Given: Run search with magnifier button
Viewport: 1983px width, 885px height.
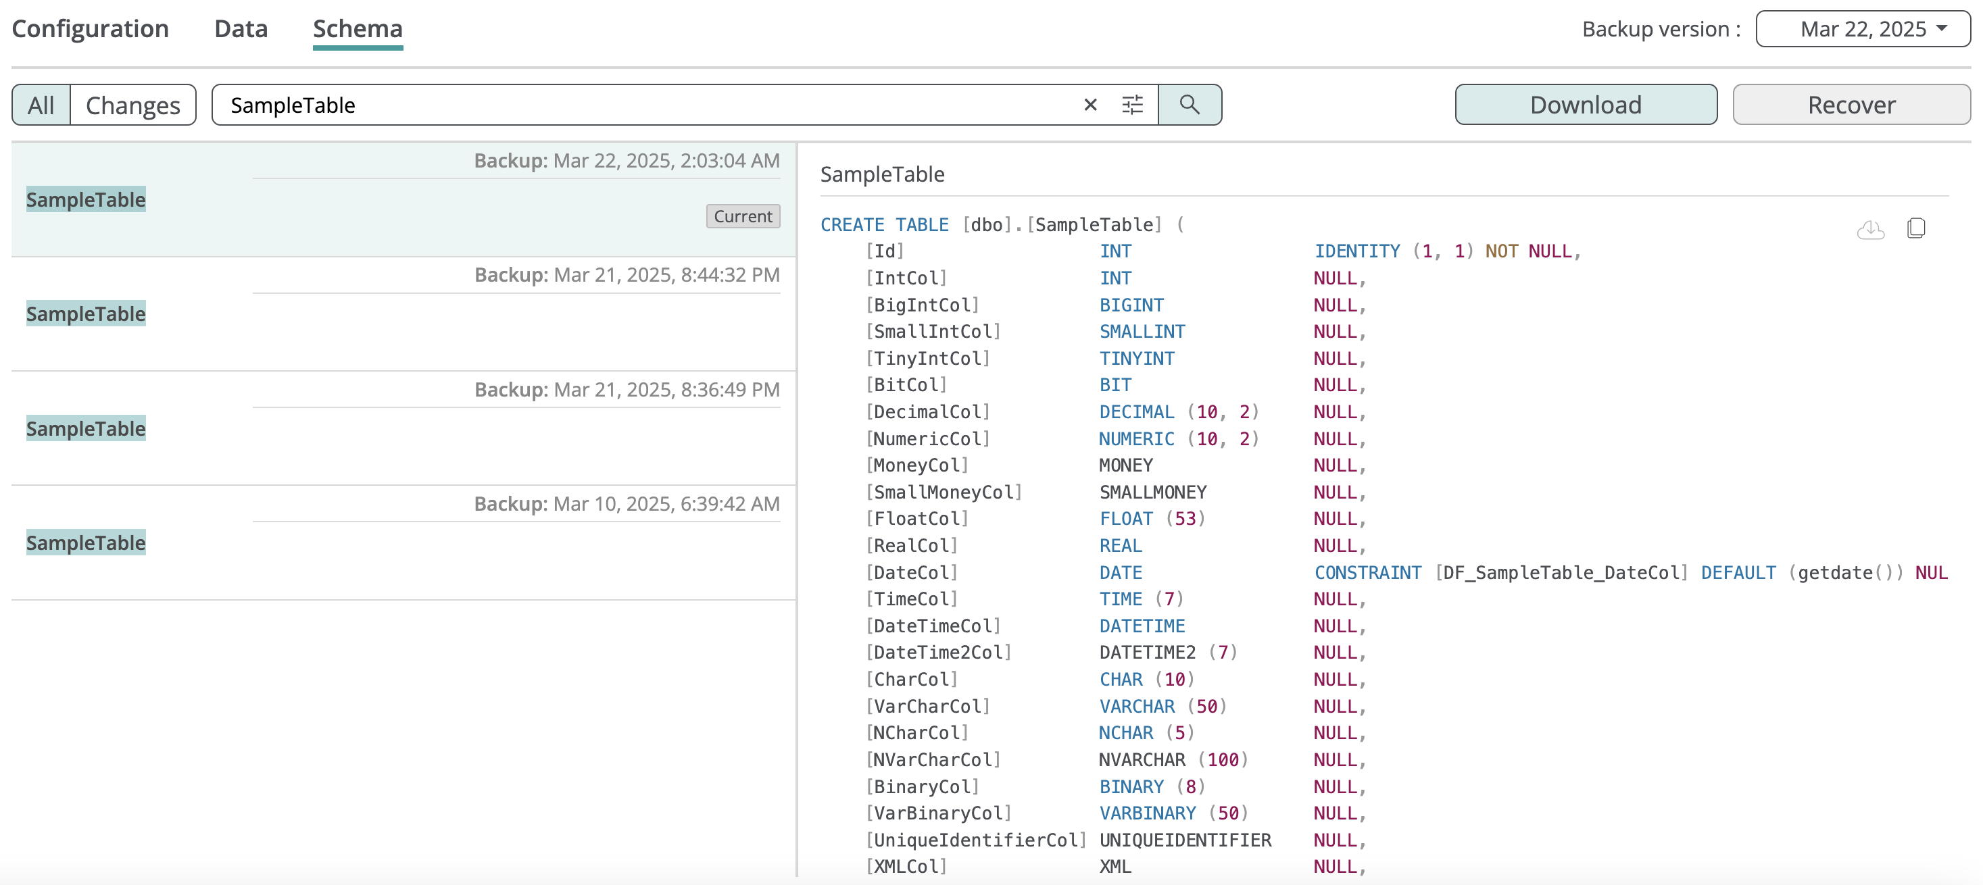Looking at the screenshot, I should pyautogui.click(x=1190, y=105).
